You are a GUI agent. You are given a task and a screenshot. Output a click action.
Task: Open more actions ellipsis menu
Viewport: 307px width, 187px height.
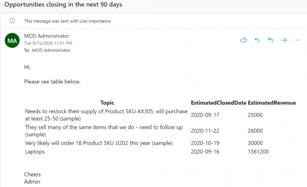coord(297,40)
